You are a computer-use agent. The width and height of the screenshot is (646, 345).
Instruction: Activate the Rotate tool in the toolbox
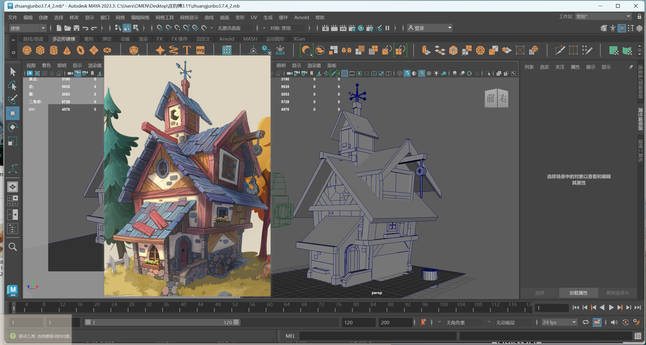(13, 127)
